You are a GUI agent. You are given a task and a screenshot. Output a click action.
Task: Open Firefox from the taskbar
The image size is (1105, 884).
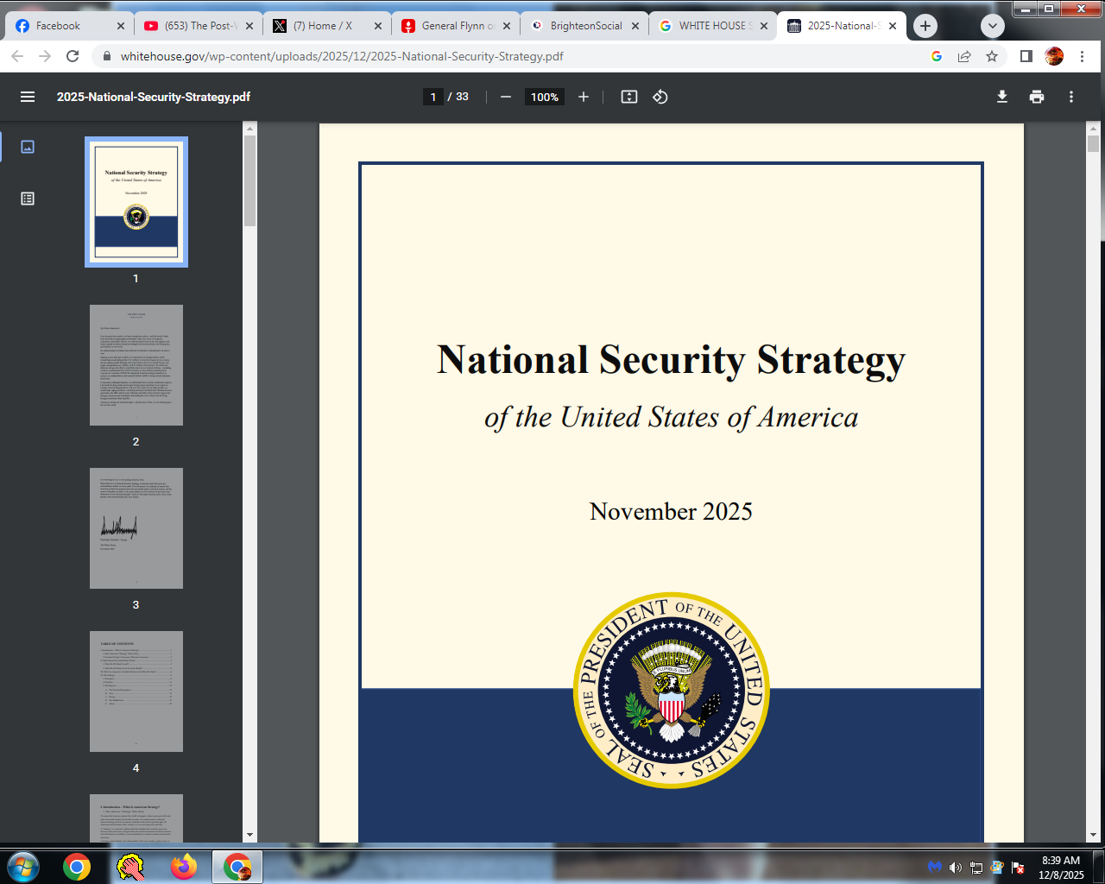(x=183, y=867)
